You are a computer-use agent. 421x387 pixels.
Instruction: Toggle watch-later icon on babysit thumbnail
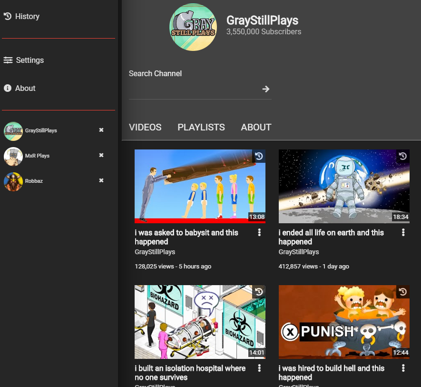coord(259,156)
